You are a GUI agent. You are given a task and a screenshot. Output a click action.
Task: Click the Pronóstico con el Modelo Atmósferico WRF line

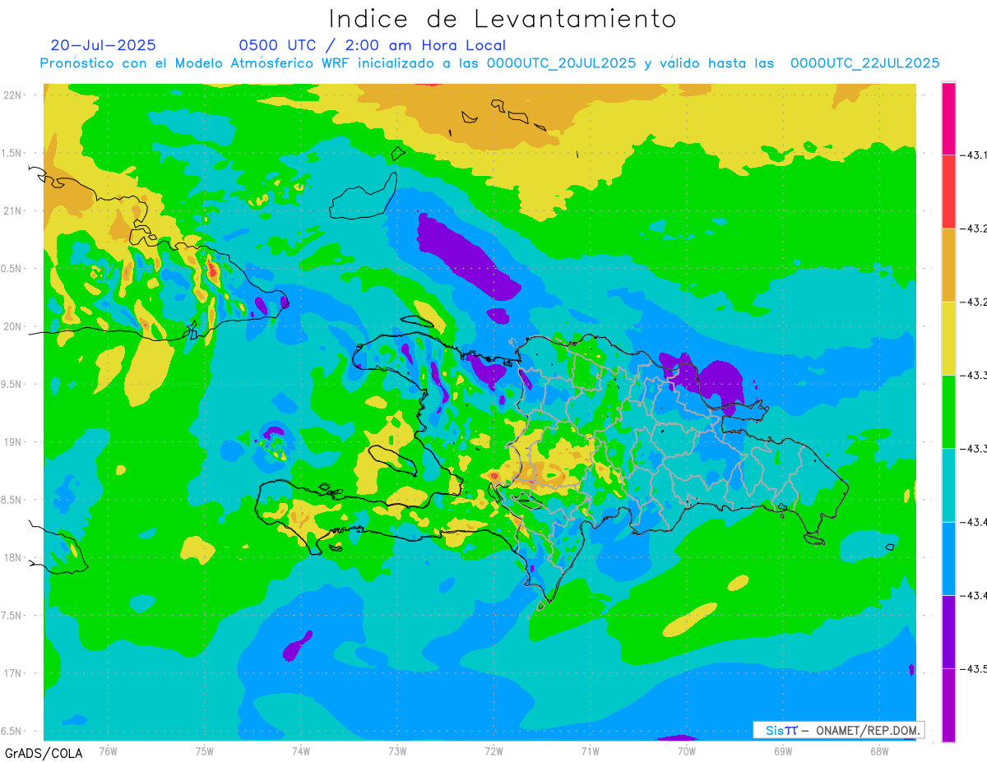point(490,62)
